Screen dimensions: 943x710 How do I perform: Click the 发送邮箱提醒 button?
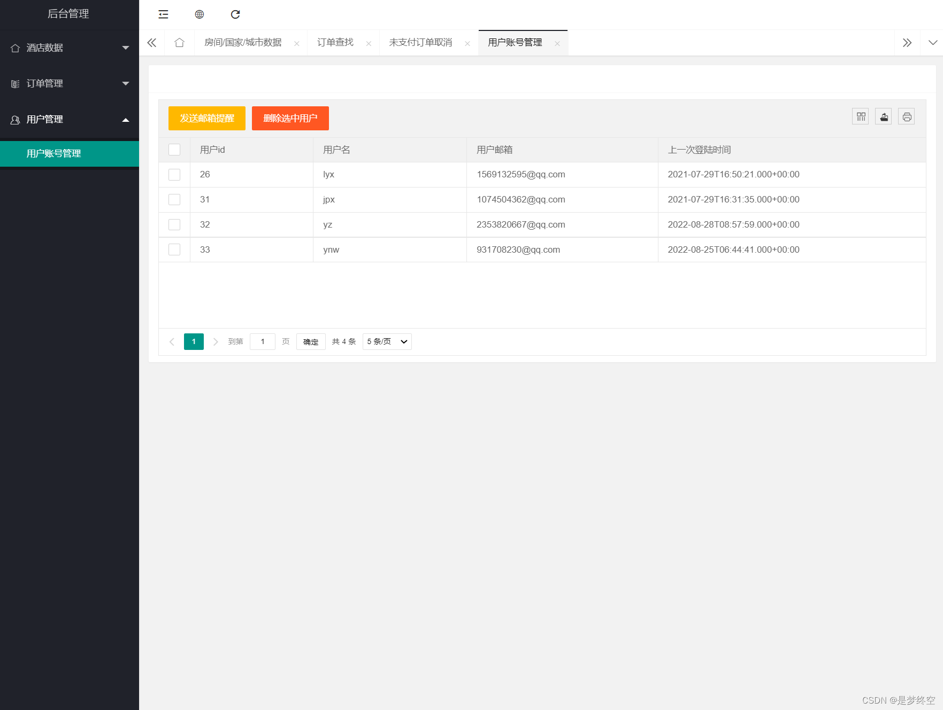[x=207, y=118]
